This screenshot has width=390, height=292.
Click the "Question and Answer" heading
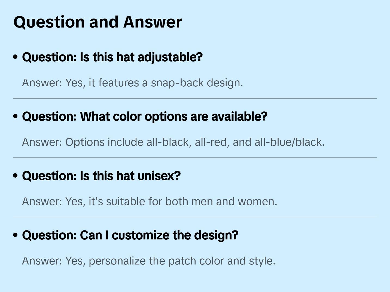(x=97, y=22)
